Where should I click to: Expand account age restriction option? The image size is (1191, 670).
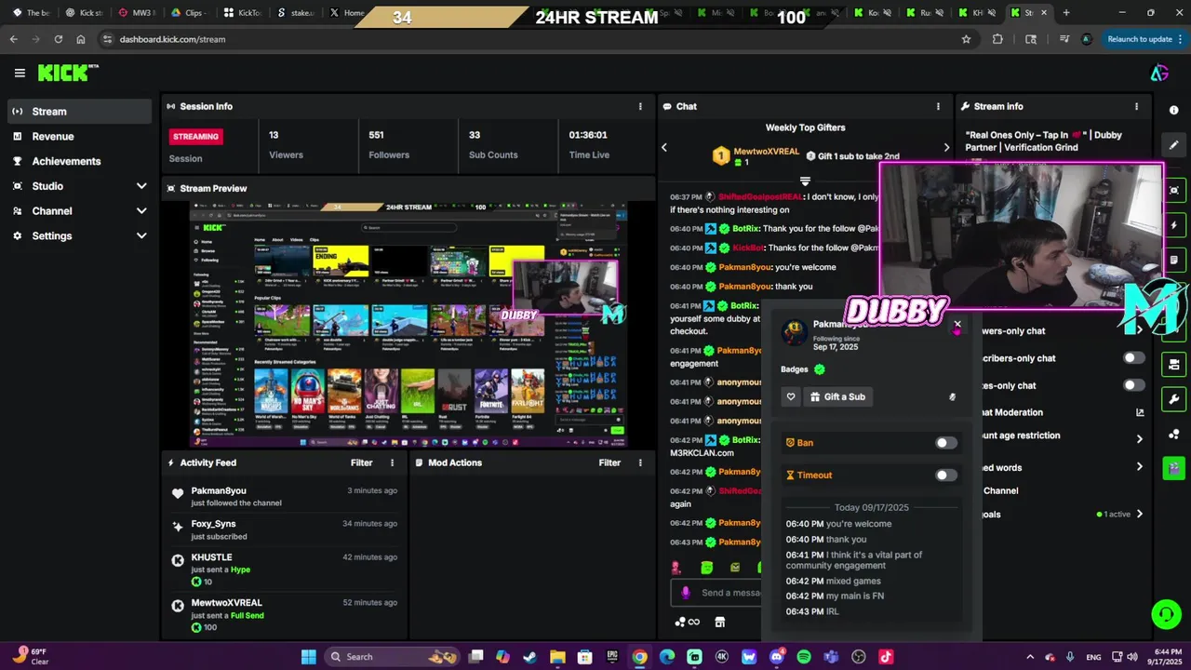click(1140, 438)
